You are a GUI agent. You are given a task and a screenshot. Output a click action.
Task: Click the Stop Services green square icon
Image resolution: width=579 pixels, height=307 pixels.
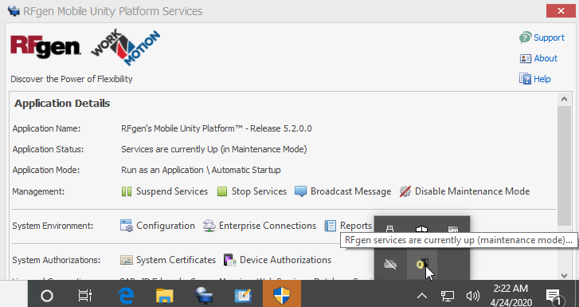[x=222, y=191]
